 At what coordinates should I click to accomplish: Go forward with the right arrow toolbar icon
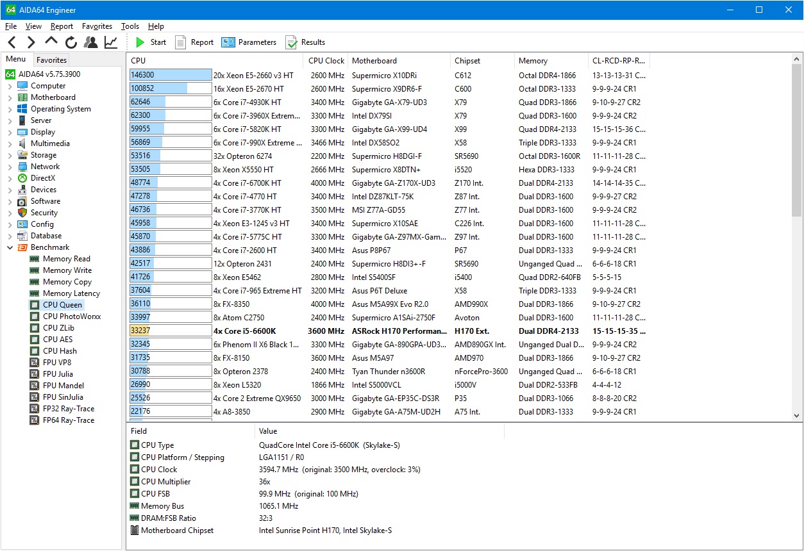[x=31, y=42]
